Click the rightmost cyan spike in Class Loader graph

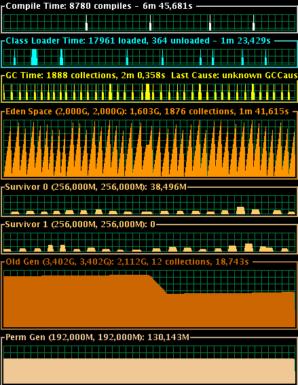click(x=265, y=57)
